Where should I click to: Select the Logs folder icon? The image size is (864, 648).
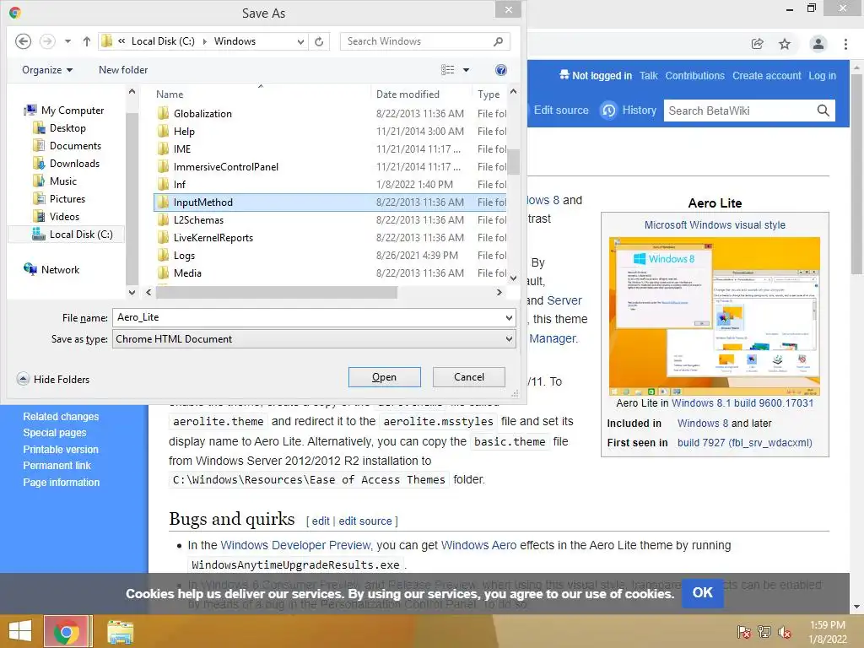pyautogui.click(x=163, y=255)
